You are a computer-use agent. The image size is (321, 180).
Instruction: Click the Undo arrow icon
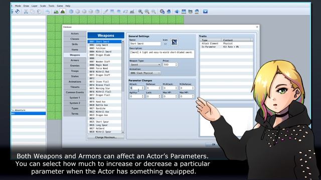point(47,11)
